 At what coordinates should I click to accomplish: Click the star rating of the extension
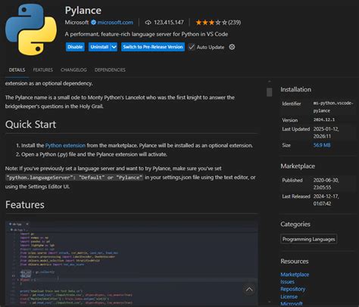coord(211,23)
